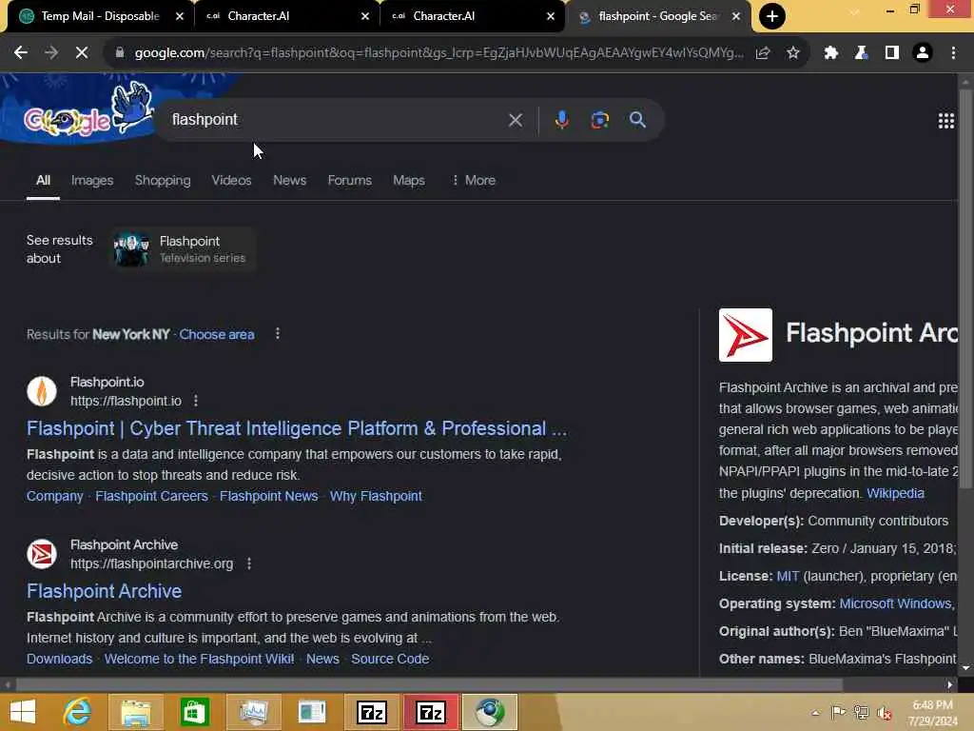Select Flashpoint Television series suggestion

point(183,249)
